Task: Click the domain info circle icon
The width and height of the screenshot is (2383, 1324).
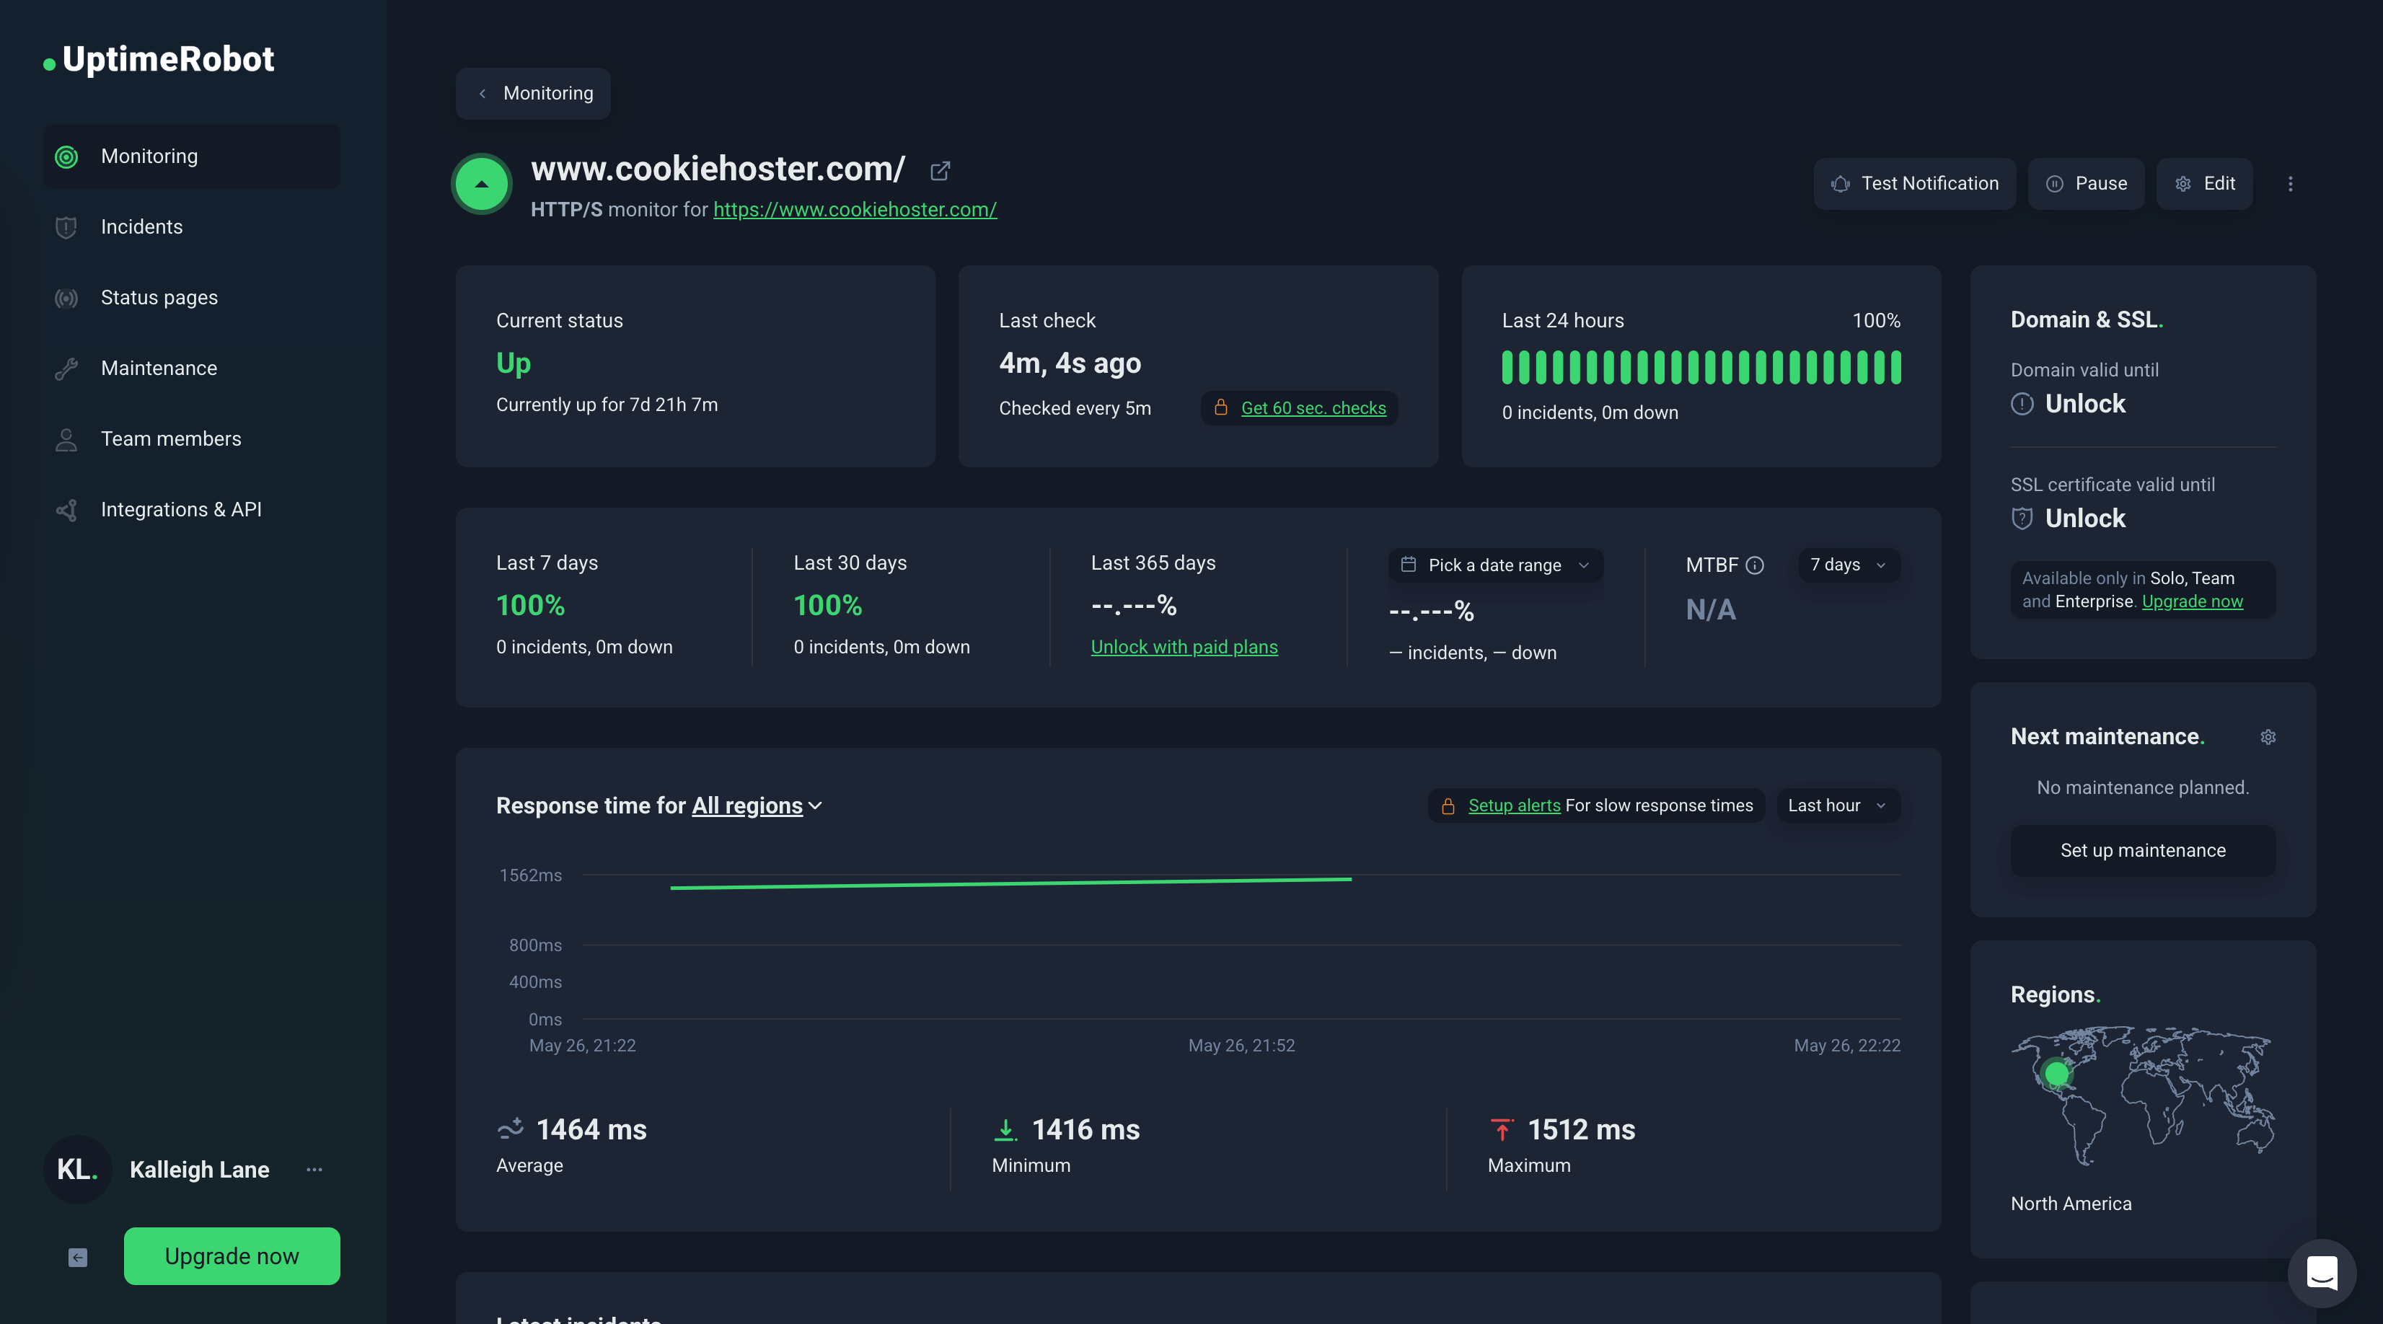Action: 2022,405
